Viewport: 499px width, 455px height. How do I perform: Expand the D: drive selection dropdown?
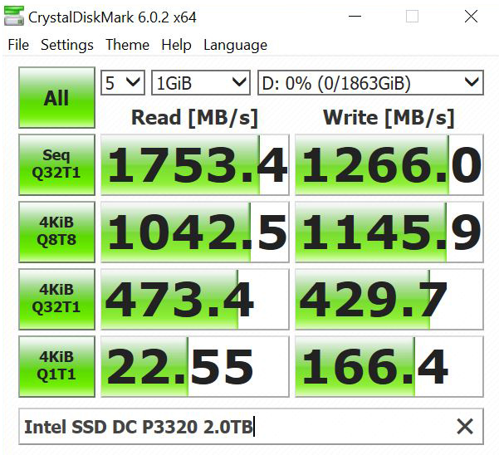pyautogui.click(x=369, y=82)
